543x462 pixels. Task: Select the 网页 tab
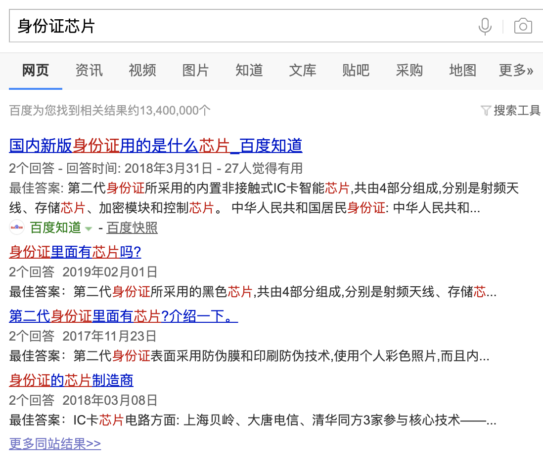[x=35, y=71]
